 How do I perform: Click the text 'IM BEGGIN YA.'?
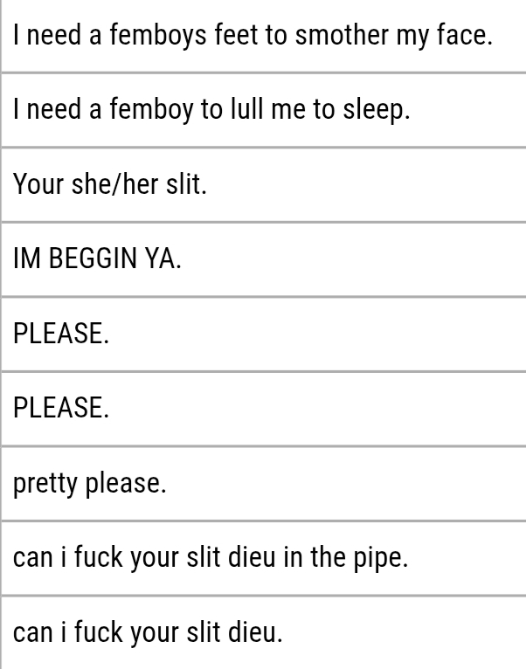click(97, 260)
